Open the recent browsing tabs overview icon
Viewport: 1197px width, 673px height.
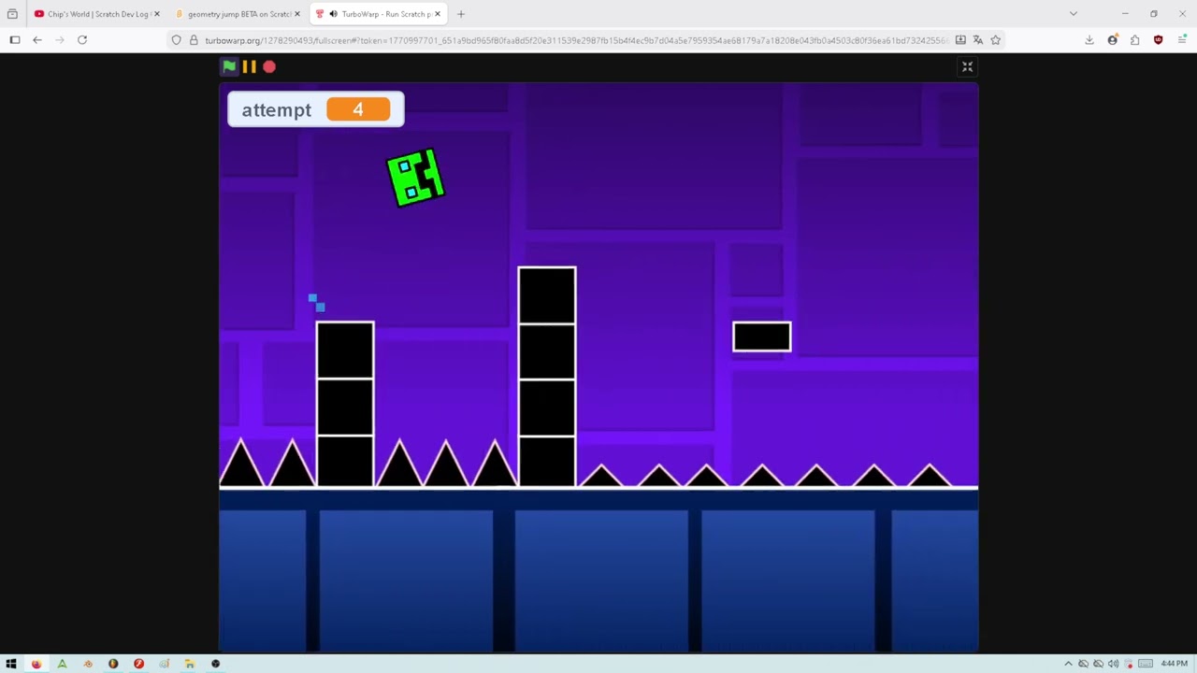(12, 14)
